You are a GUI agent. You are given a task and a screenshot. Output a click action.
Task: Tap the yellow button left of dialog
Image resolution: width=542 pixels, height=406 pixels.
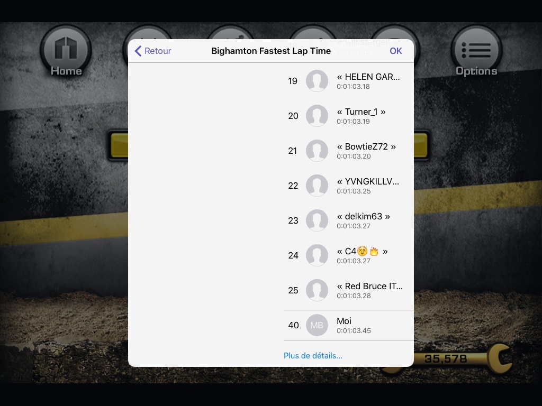119,145
